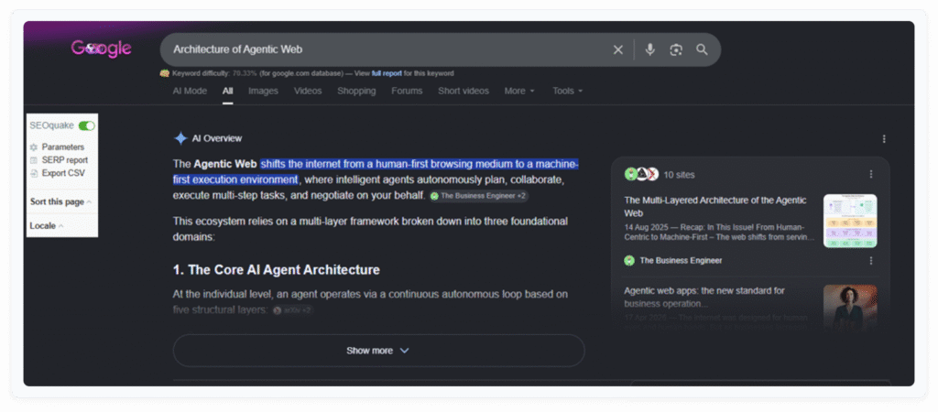Screen dimensions: 938x412
Task: Open The Business Engineer +2 source chip
Action: point(478,196)
